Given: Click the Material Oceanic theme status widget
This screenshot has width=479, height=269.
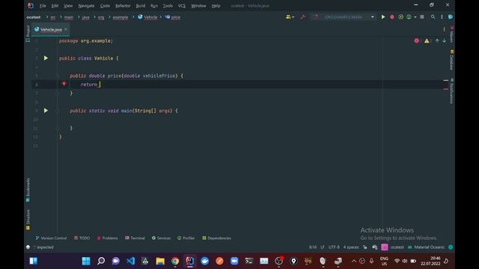Looking at the screenshot, I should 427,247.
